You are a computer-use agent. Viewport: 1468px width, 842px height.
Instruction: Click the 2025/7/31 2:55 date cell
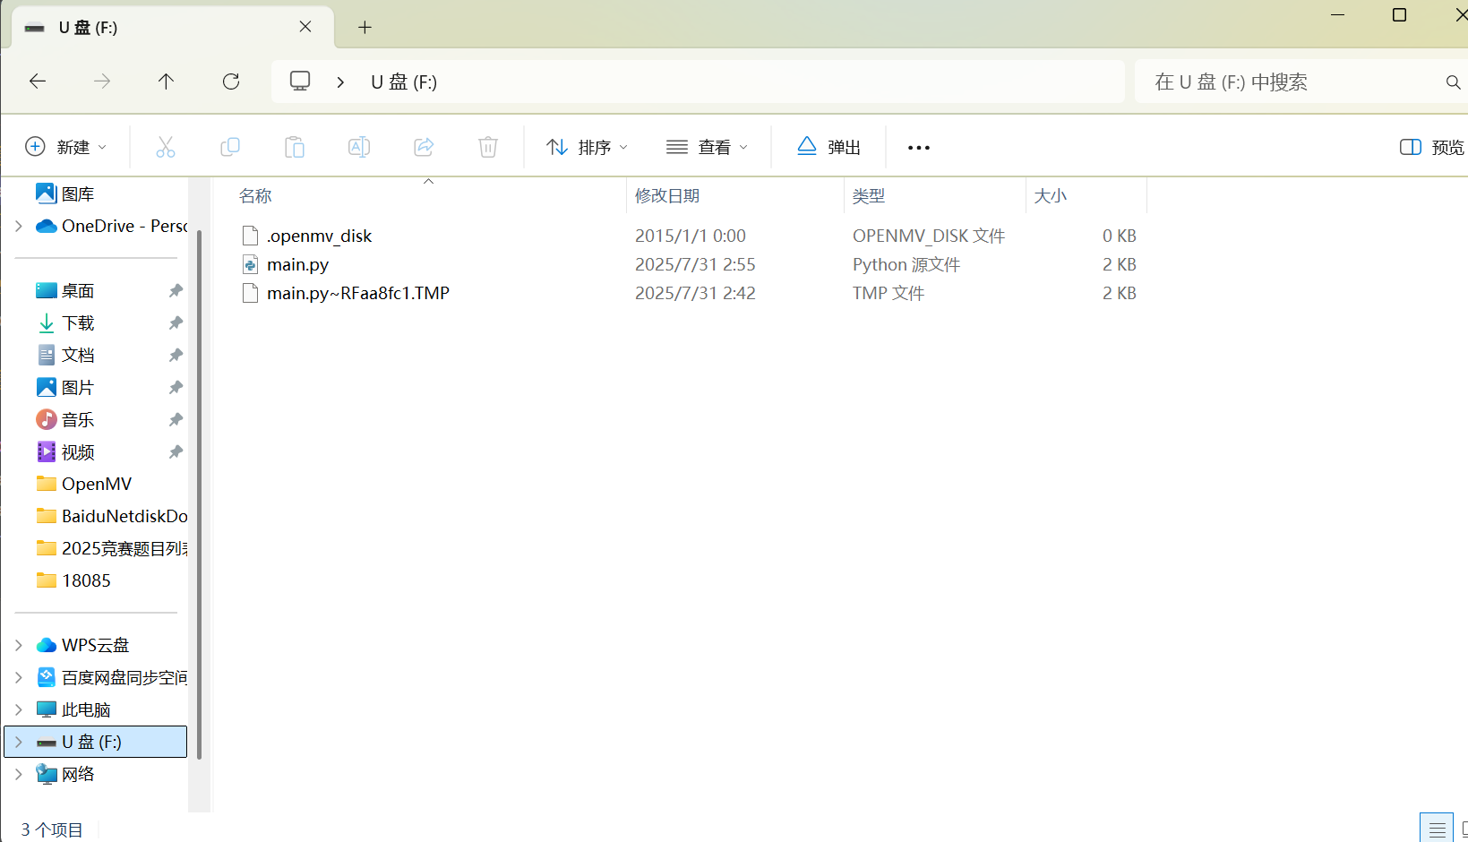695,264
